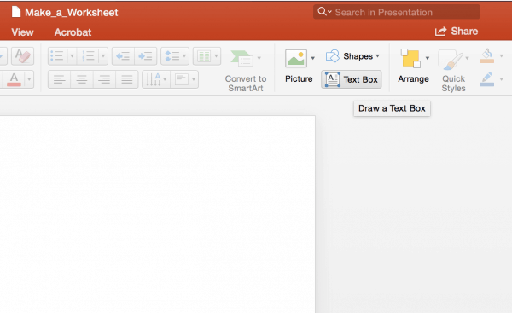The height and width of the screenshot is (313, 512).
Task: Open the bullets style dropdown arrow
Action: click(73, 55)
